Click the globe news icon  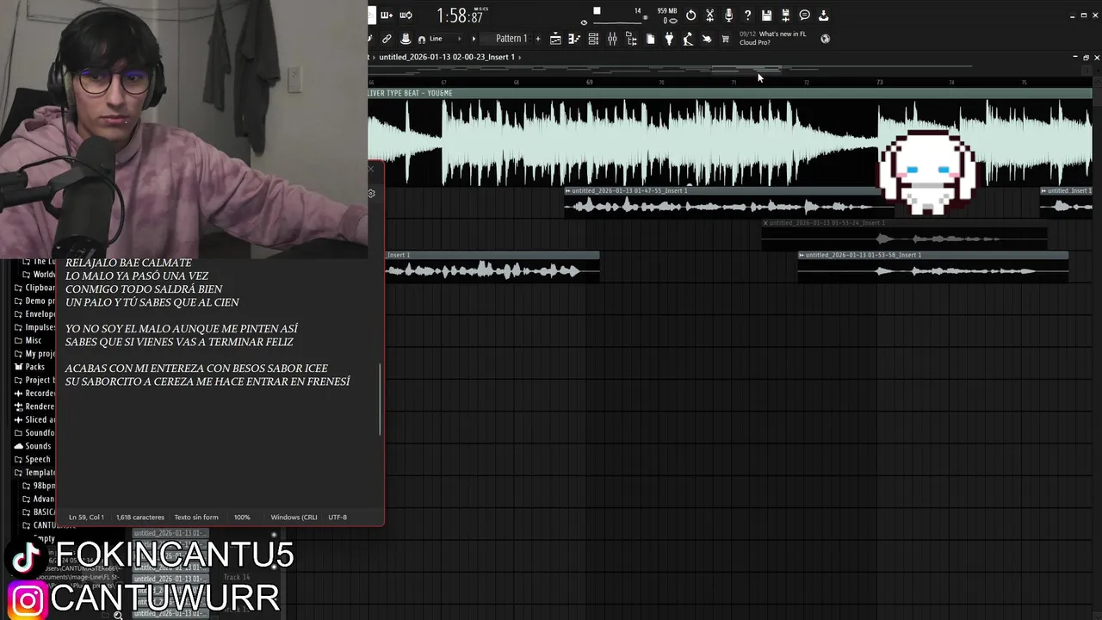pos(825,38)
